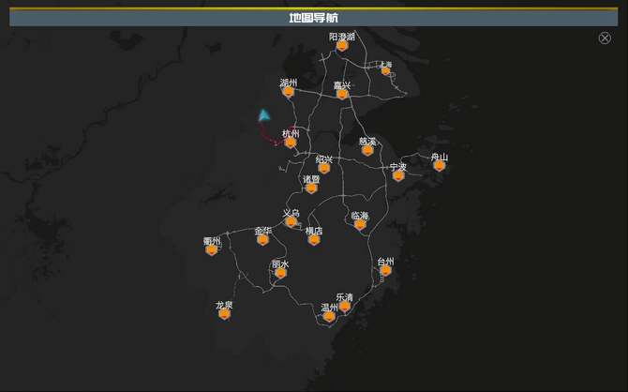Click the 龙泉 location marker

pyautogui.click(x=224, y=313)
